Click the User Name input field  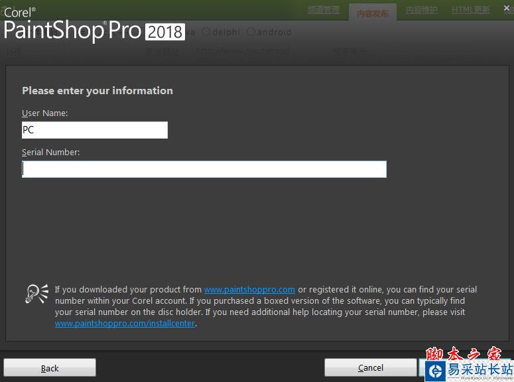tap(95, 130)
